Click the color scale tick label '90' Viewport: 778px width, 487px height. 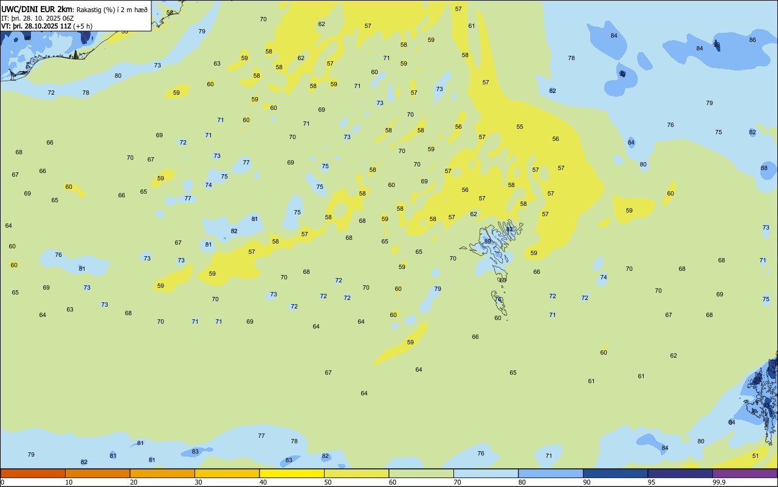point(587,482)
